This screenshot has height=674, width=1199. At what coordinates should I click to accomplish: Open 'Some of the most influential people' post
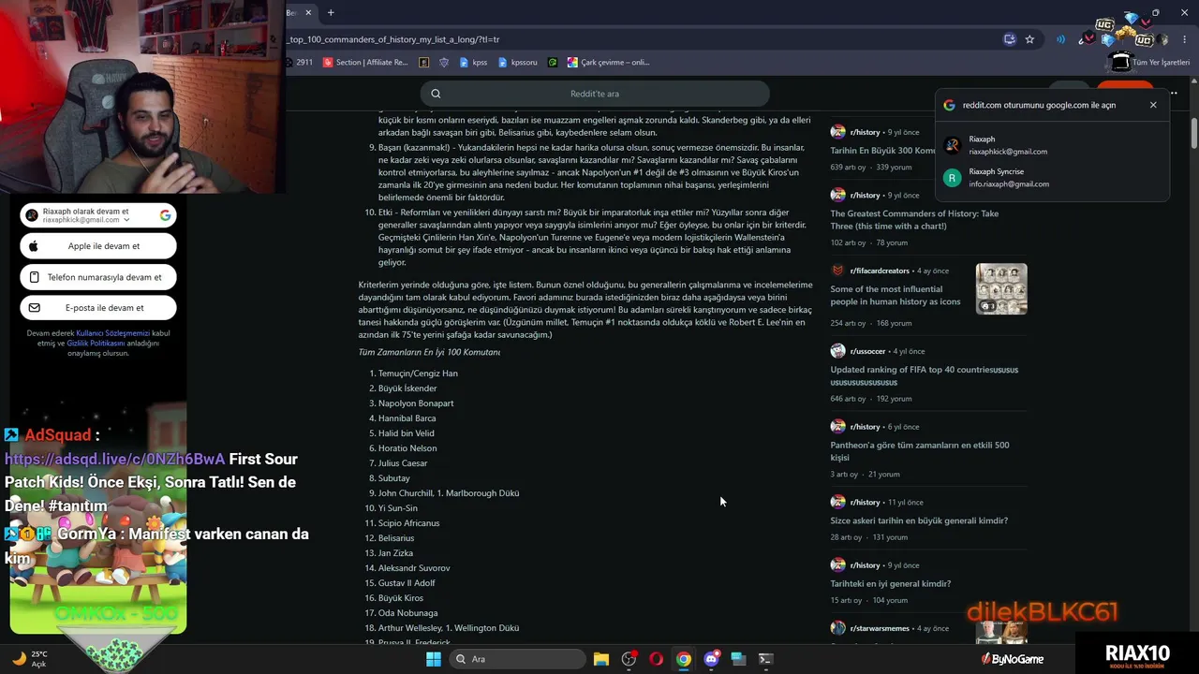[896, 295]
